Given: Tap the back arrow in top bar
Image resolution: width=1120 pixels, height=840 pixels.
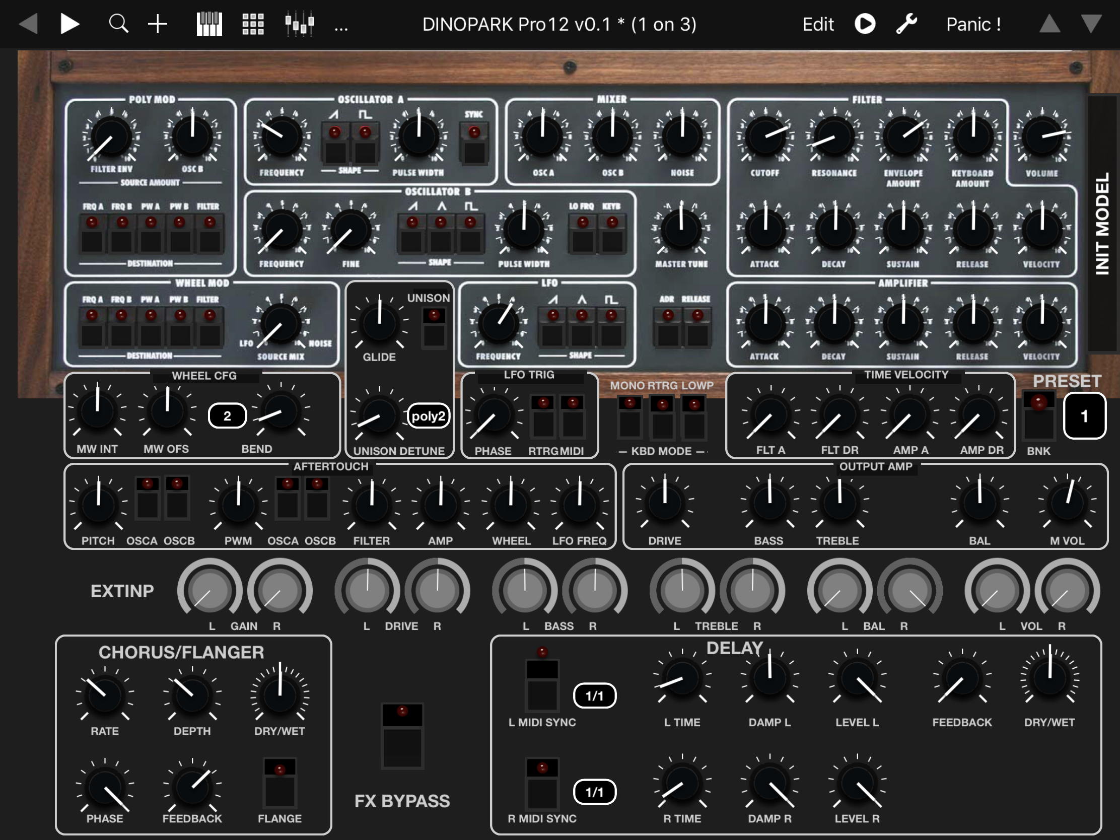Looking at the screenshot, I should point(28,24).
